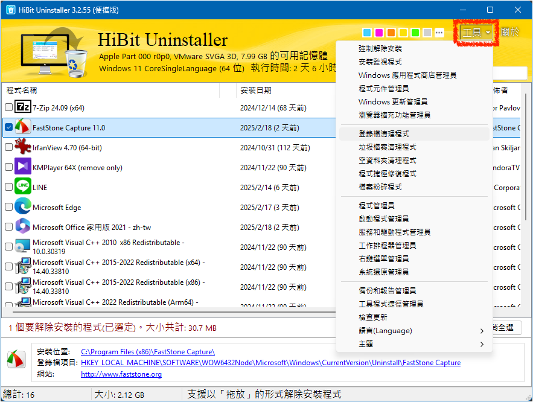Pick the yellow theme color swatch
This screenshot has width=533, height=402.
pyautogui.click(x=403, y=33)
